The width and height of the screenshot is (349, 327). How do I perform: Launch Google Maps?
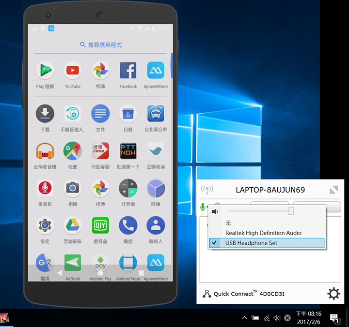(x=73, y=151)
